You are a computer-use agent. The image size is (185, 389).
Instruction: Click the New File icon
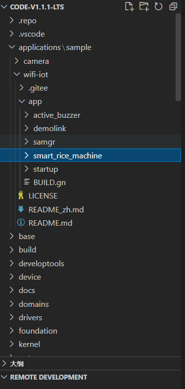tap(129, 6)
